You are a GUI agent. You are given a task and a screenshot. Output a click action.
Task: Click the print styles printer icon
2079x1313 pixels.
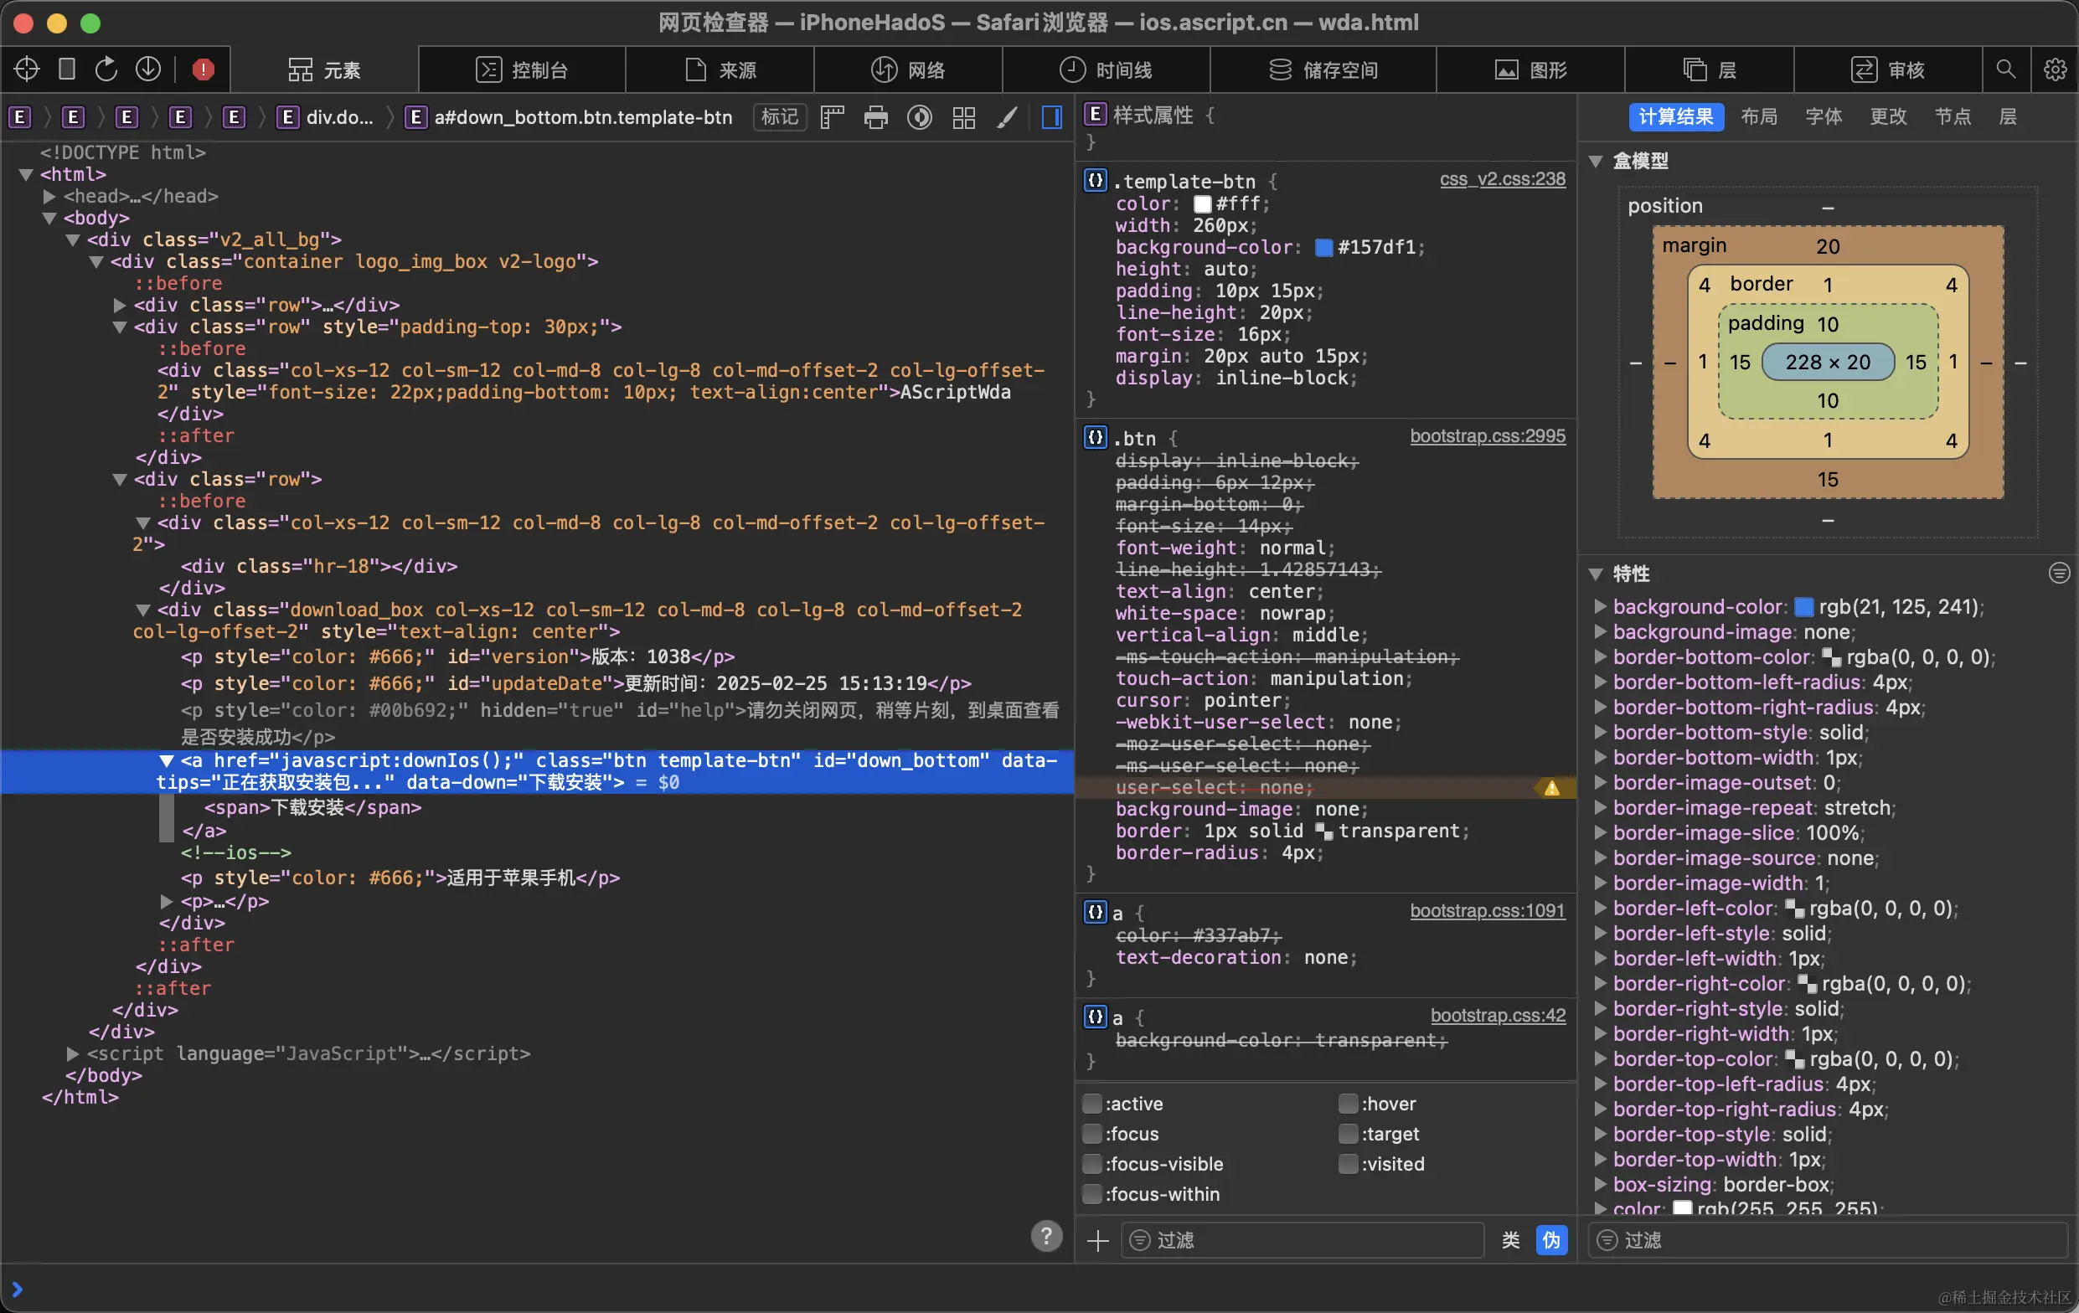point(875,117)
